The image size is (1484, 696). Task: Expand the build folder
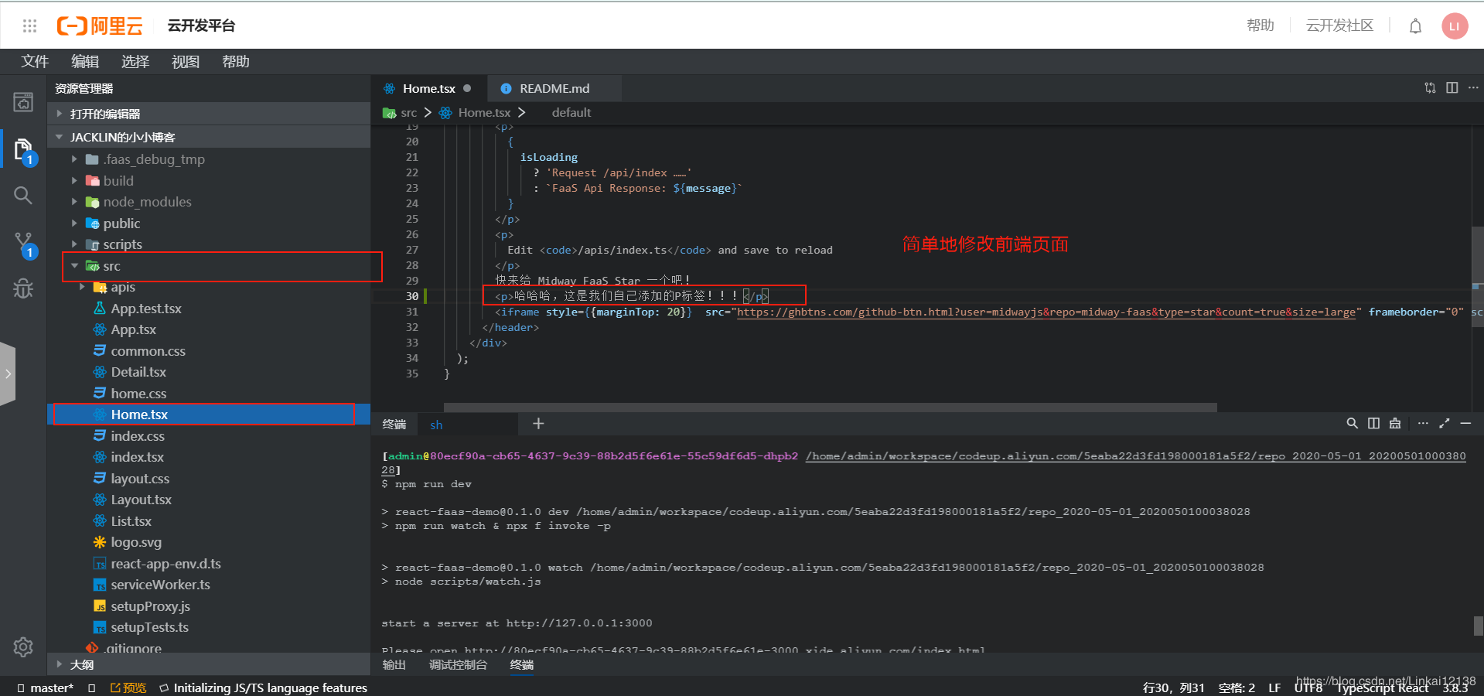pyautogui.click(x=74, y=180)
